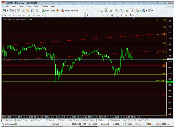Select the Equidistant Channel tool

point(112,15)
